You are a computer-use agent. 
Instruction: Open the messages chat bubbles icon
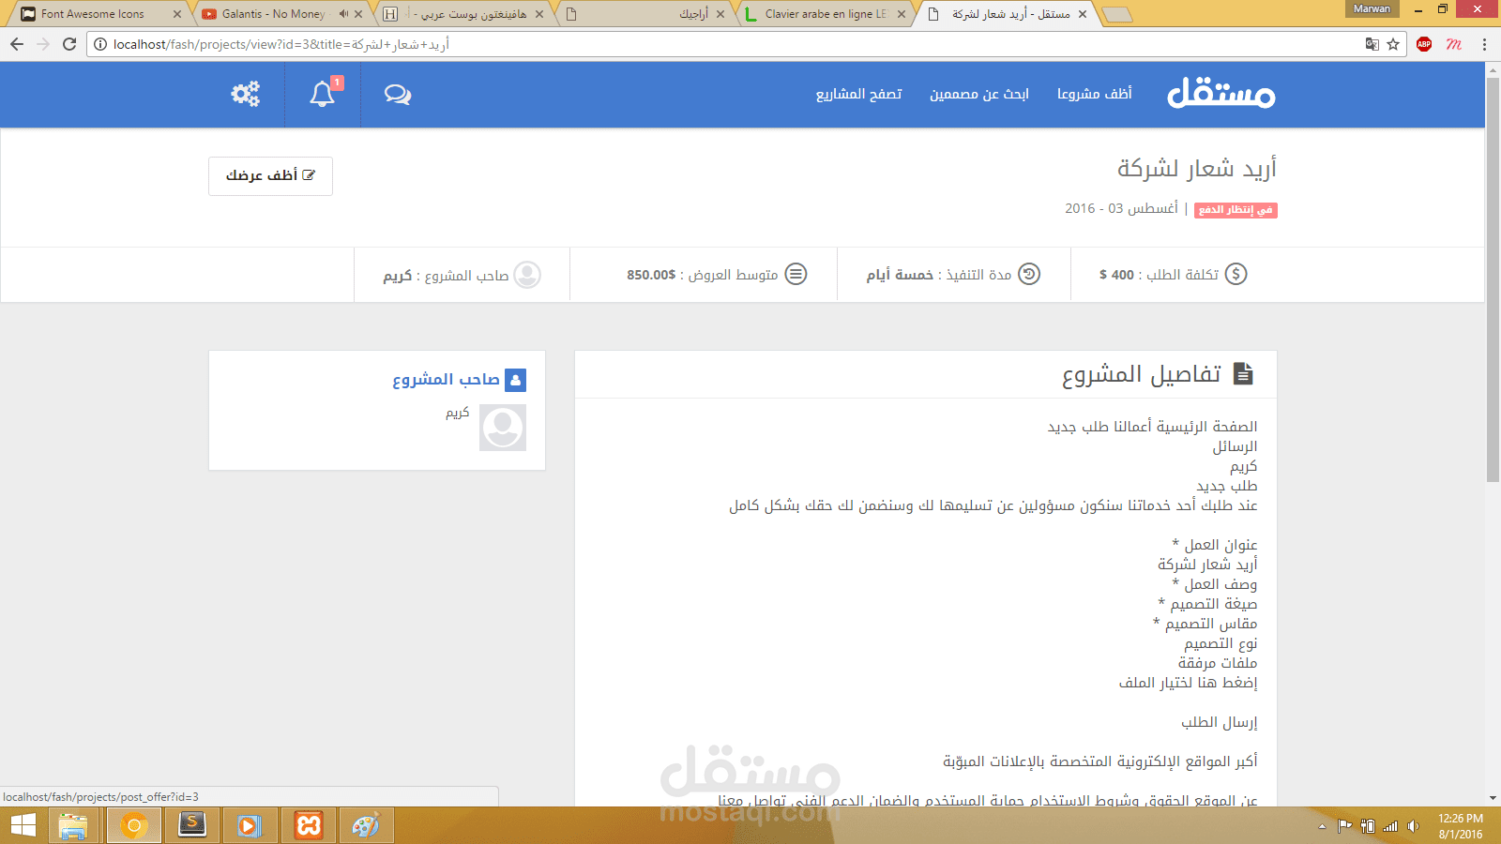[398, 94]
